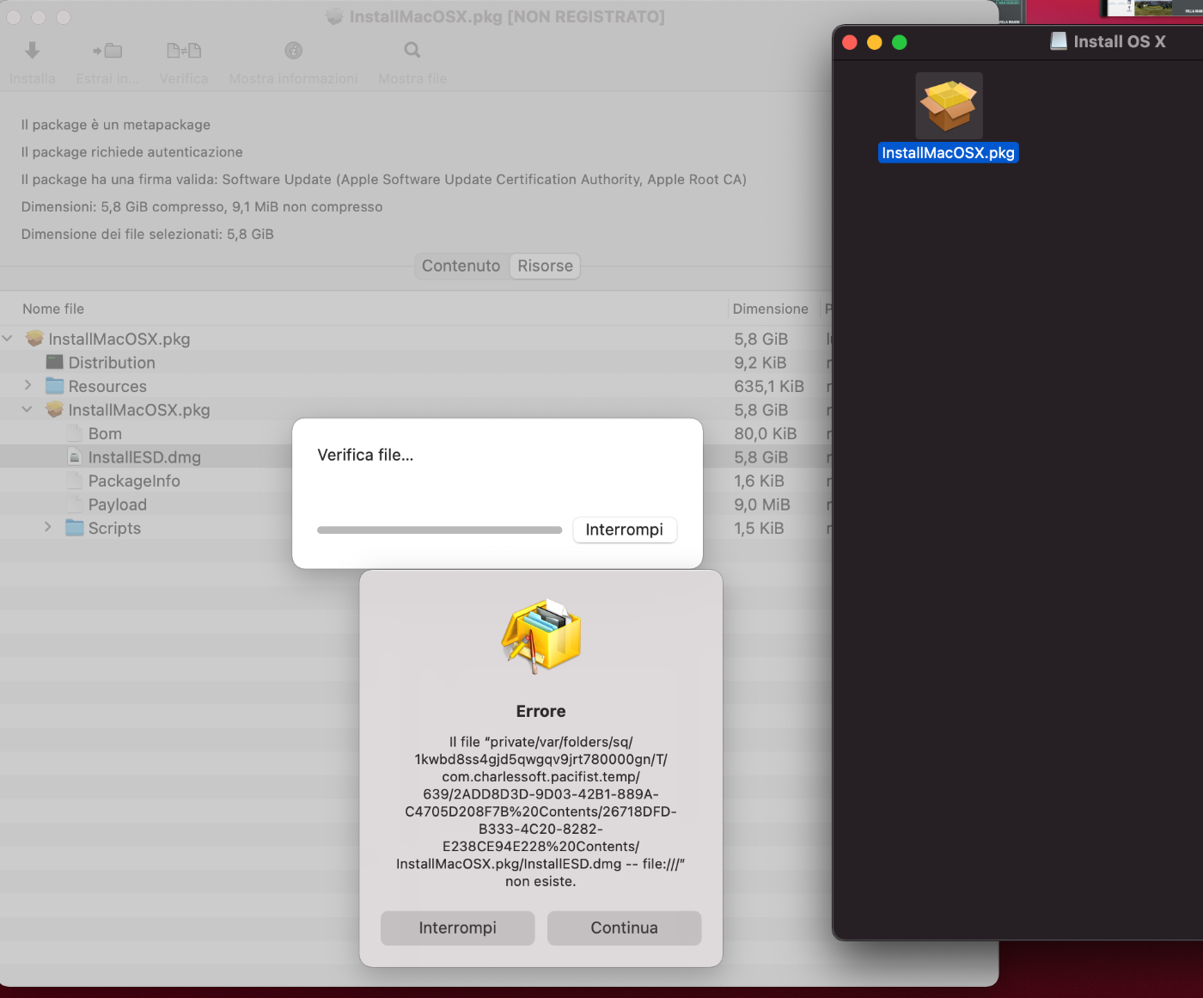Click the Mostra file search icon
Screen dimensions: 1203x998
click(x=412, y=51)
